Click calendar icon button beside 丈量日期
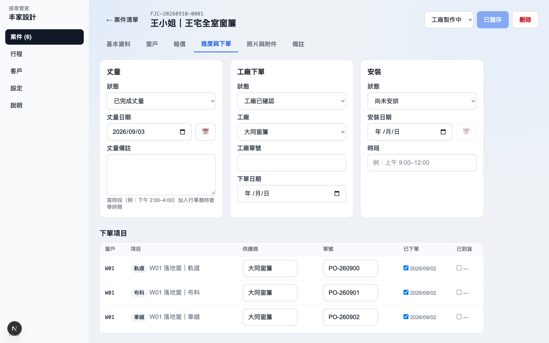This screenshot has width=549, height=343. point(205,132)
